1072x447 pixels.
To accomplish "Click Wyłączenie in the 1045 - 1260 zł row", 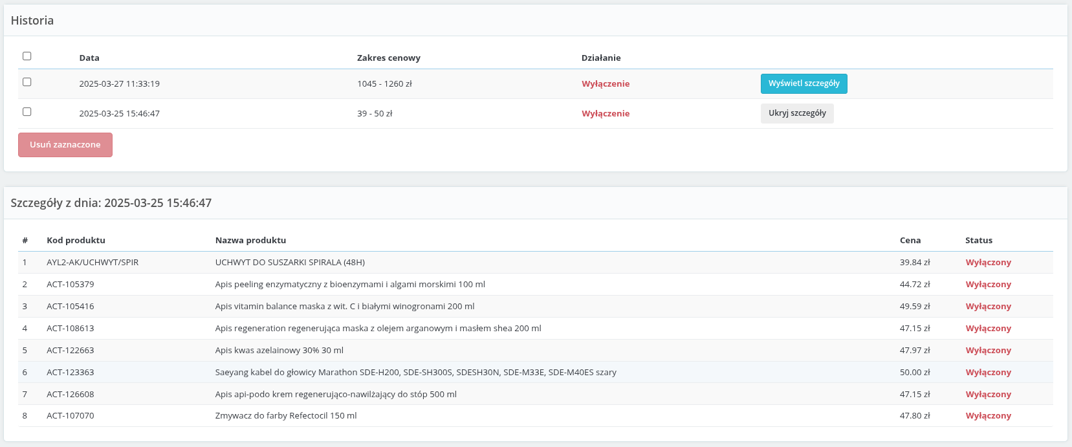I will [606, 84].
